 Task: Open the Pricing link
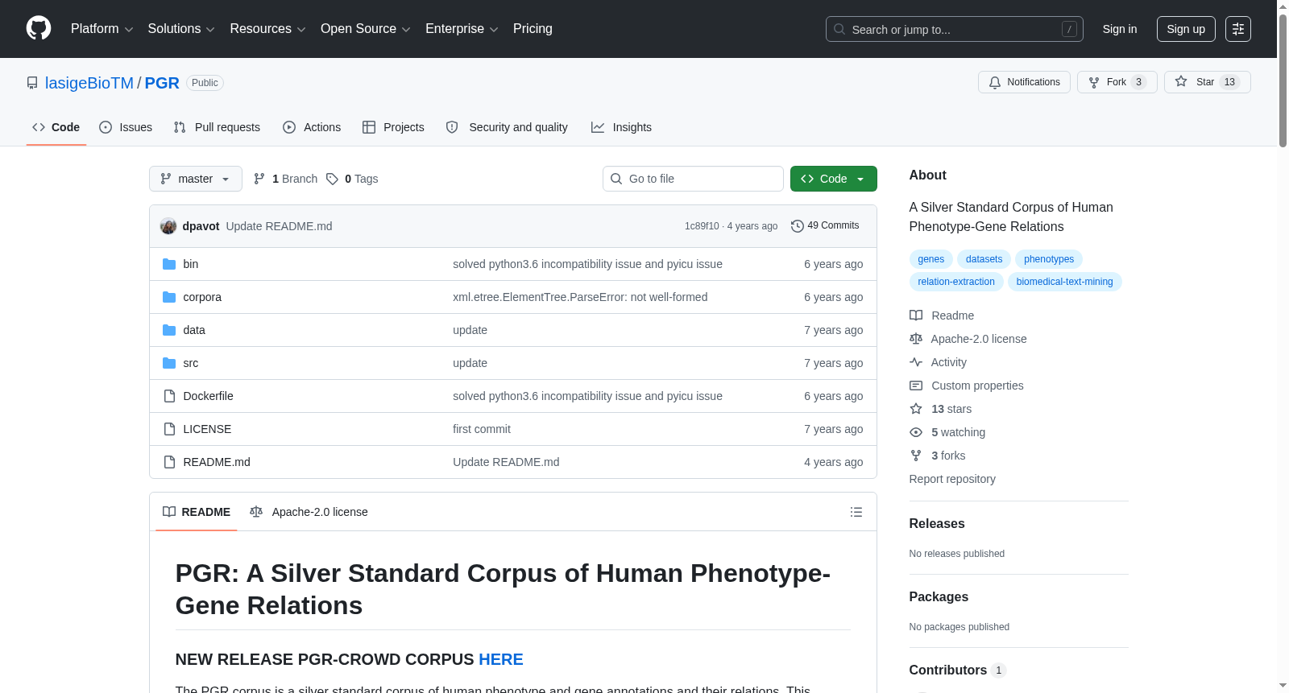tap(533, 29)
